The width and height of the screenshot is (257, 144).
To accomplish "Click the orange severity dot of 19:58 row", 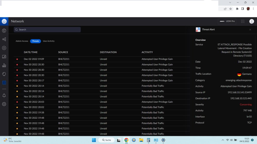I will click(x=17, y=113).
